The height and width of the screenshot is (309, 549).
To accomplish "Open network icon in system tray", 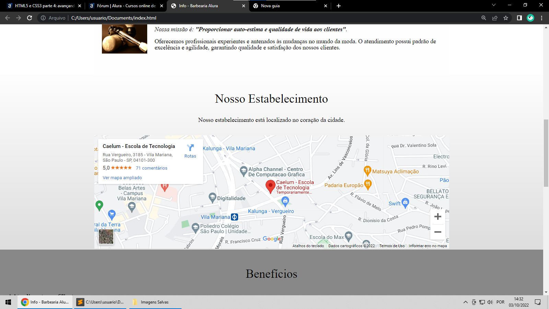I will (x=482, y=302).
